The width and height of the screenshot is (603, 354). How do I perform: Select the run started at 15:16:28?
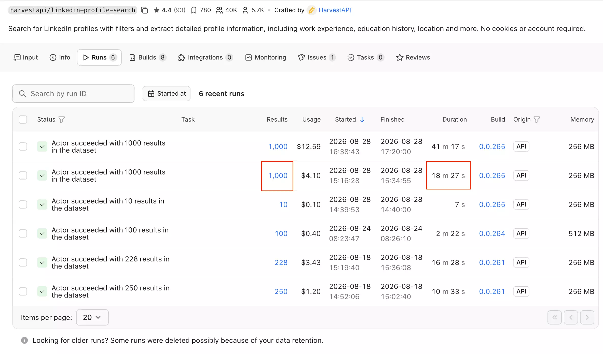click(23, 175)
